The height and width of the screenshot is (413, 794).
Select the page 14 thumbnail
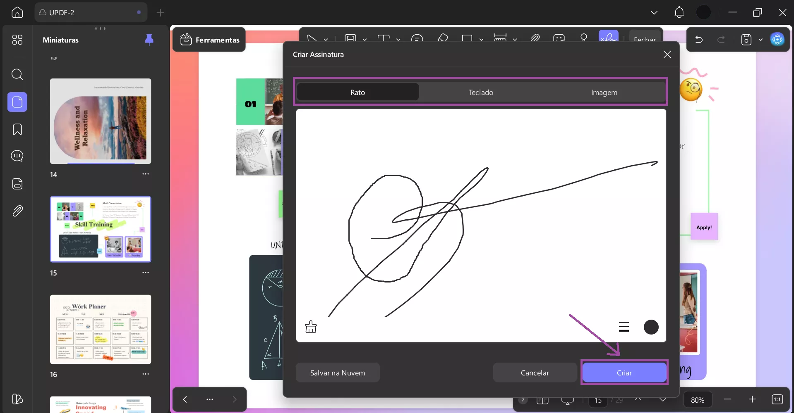101,121
